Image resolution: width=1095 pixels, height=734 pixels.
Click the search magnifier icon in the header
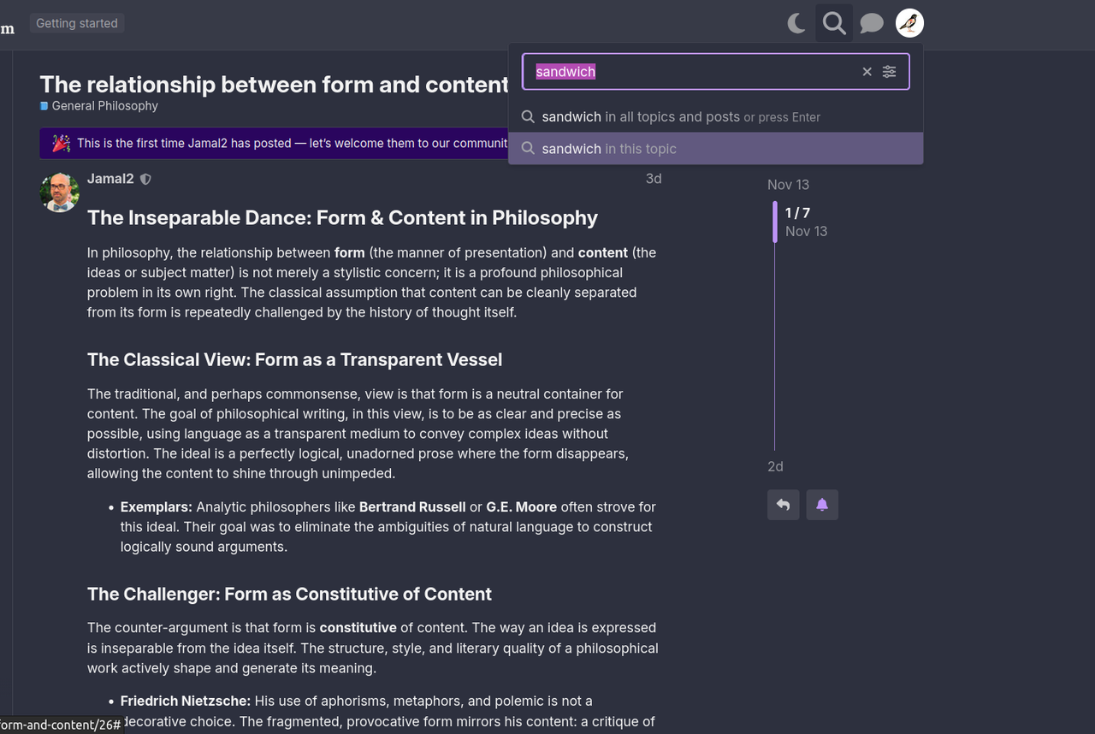click(834, 23)
